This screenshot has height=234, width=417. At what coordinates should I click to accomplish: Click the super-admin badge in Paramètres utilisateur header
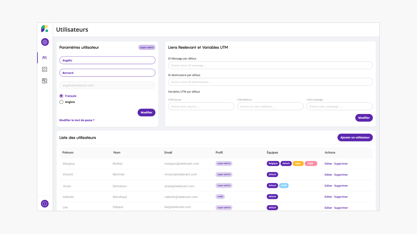click(x=147, y=47)
